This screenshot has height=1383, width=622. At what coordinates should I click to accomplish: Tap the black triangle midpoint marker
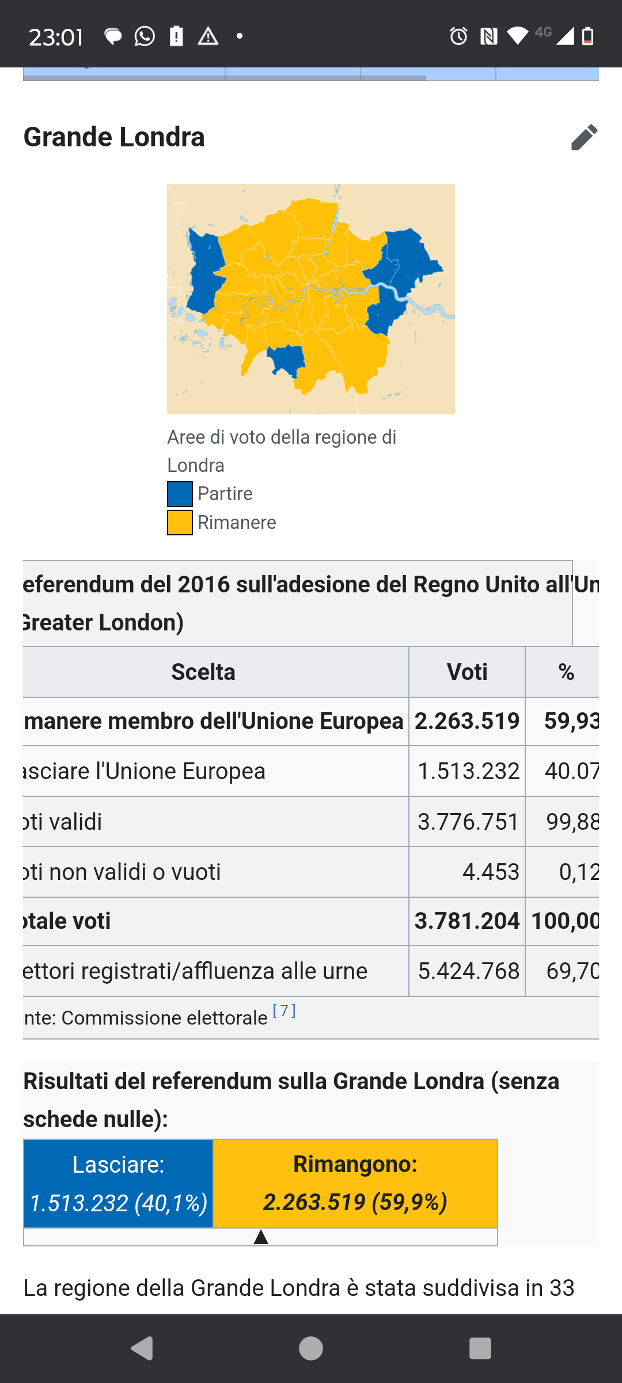(261, 1237)
